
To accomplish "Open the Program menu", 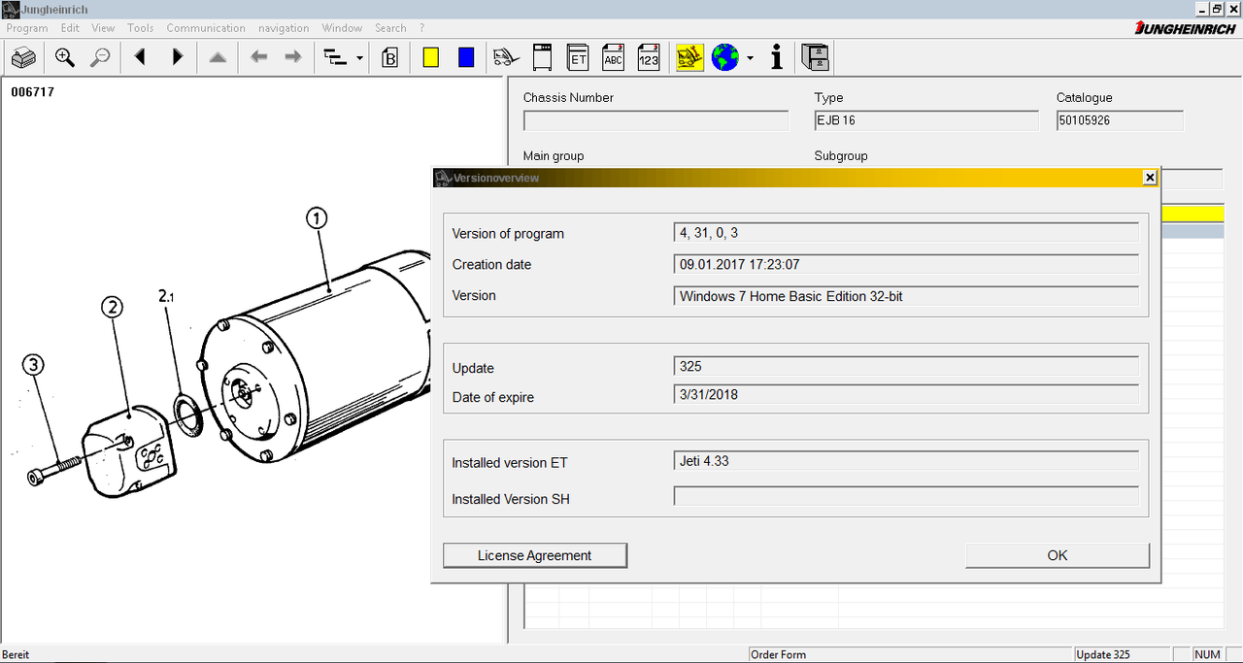I will click(27, 28).
